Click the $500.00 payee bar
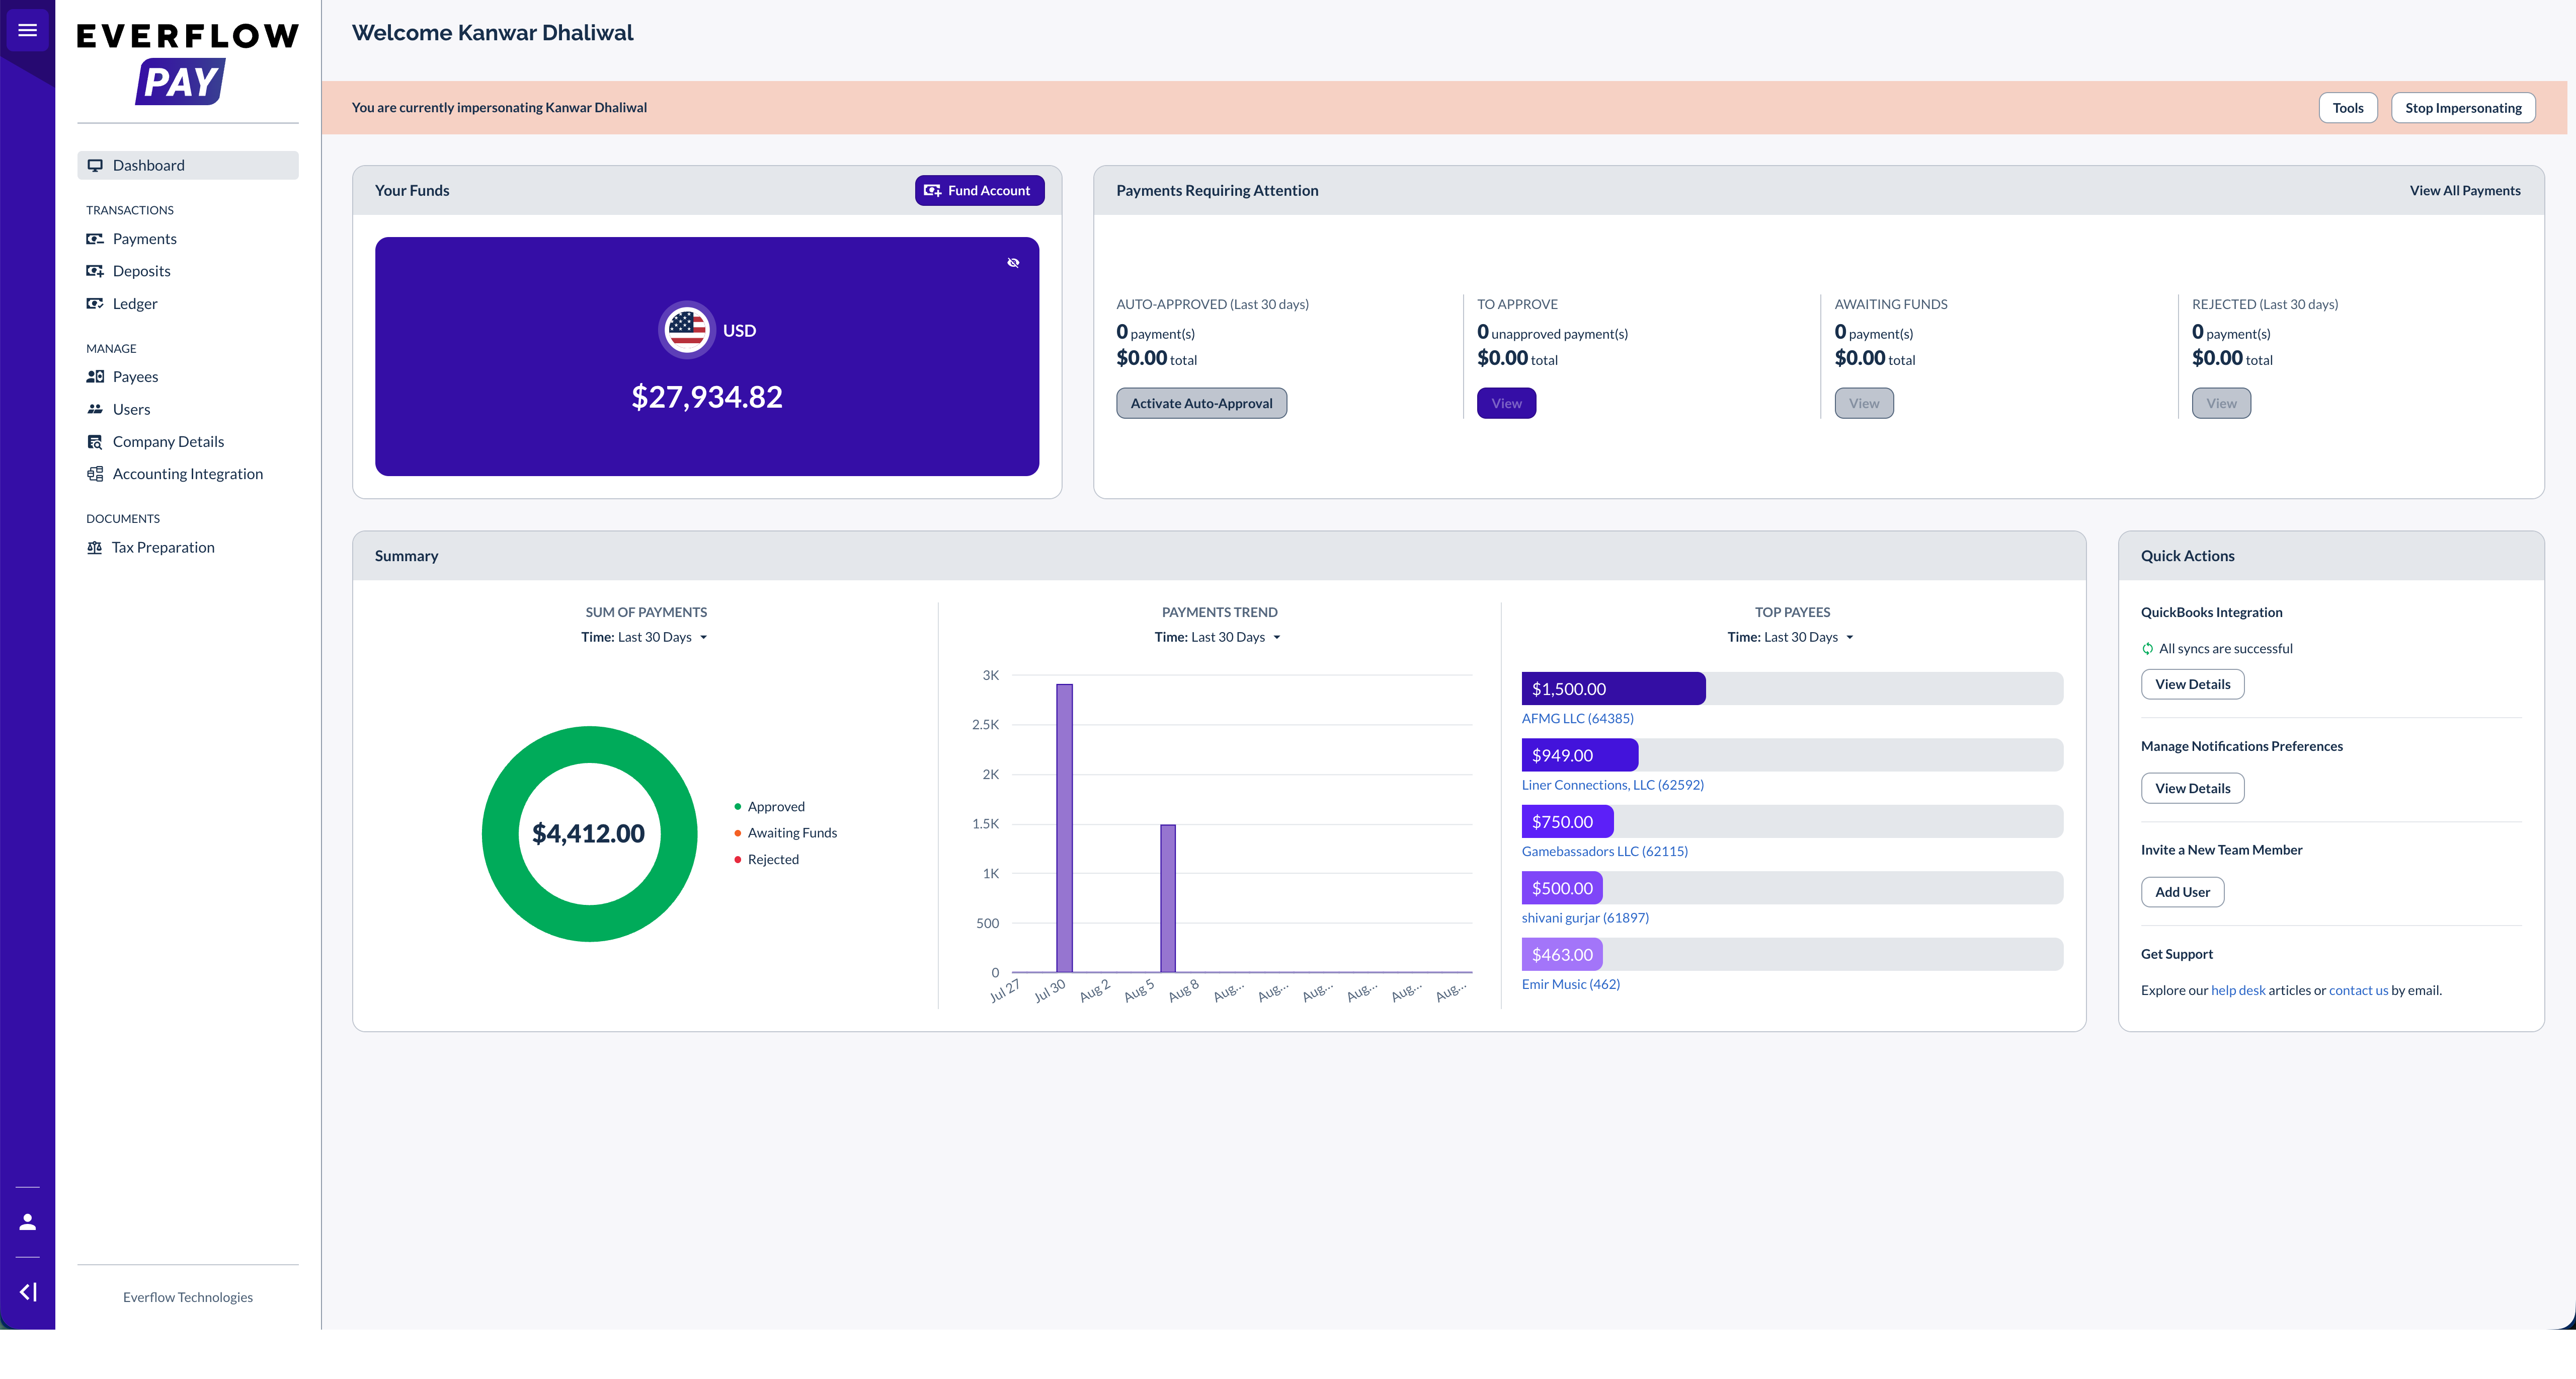The height and width of the screenshot is (1379, 2576). point(1561,888)
